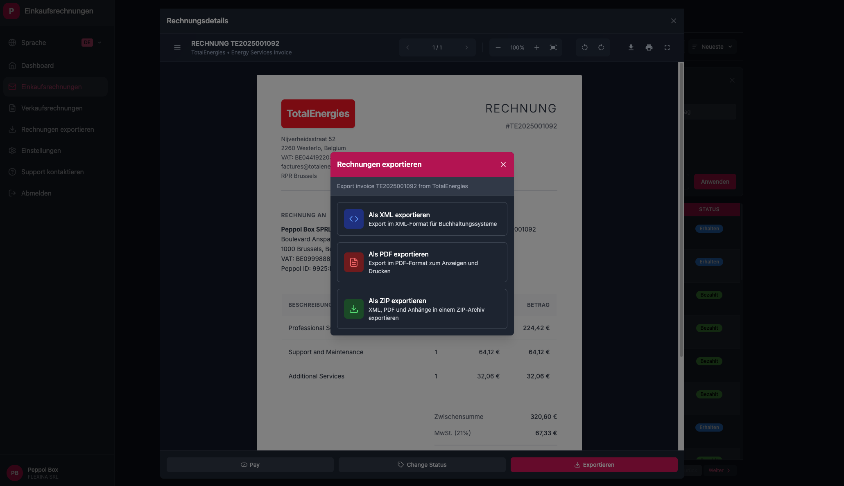Screen dimensions: 844x486
Task: Download the invoice with toolbar download icon
Action: coord(631,47)
